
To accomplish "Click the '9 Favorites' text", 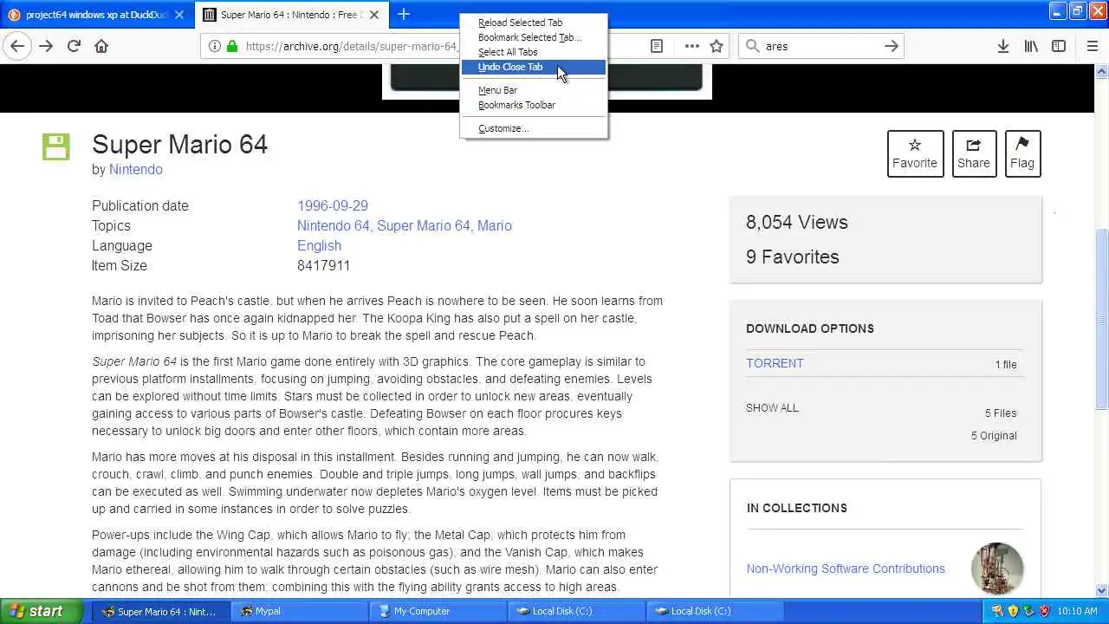I will click(x=792, y=257).
